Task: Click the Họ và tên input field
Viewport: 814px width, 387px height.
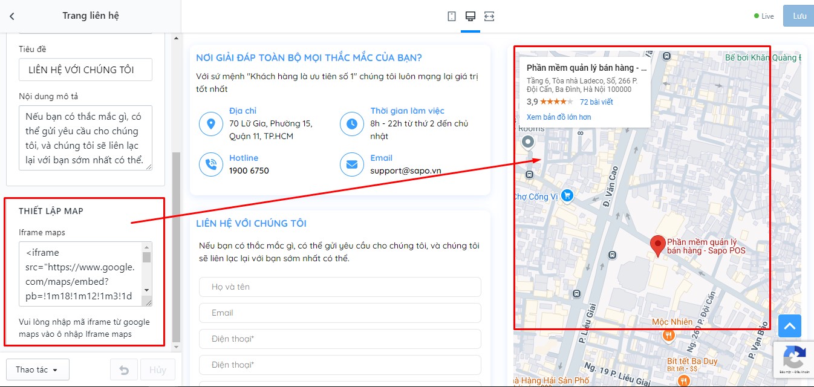Action: point(340,287)
